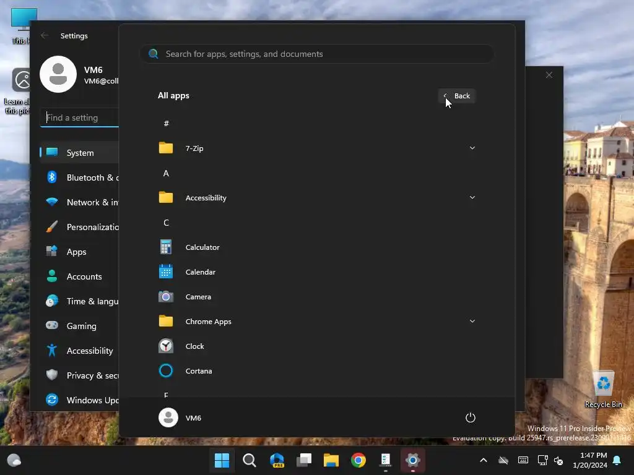Image resolution: width=634 pixels, height=475 pixels.
Task: Click the muted volume tray icon
Action: coord(559,460)
